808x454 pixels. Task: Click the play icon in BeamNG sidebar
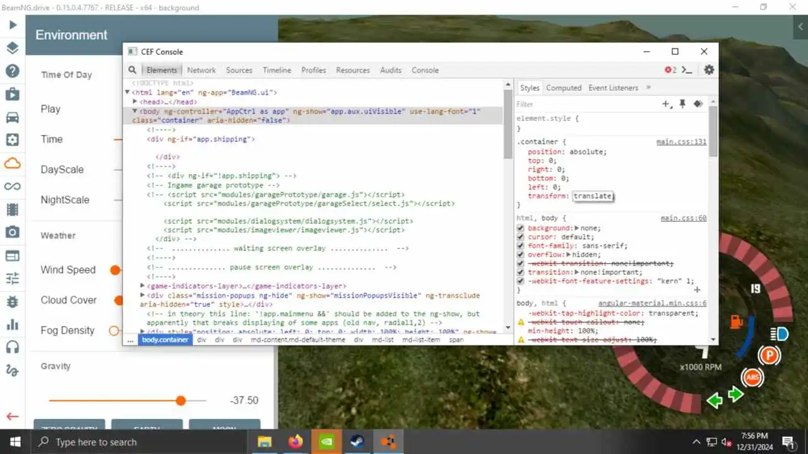(x=12, y=25)
